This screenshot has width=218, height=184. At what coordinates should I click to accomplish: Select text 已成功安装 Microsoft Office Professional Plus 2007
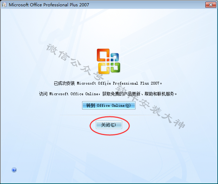point(108,83)
